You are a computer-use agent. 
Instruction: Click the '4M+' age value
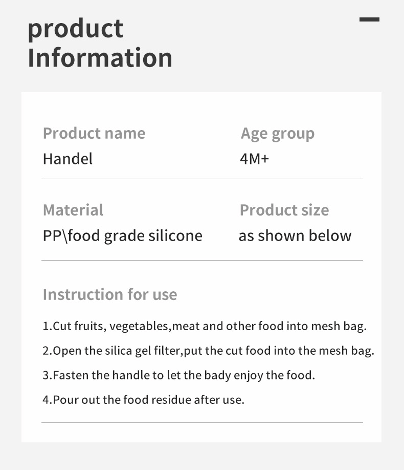pyautogui.click(x=254, y=159)
